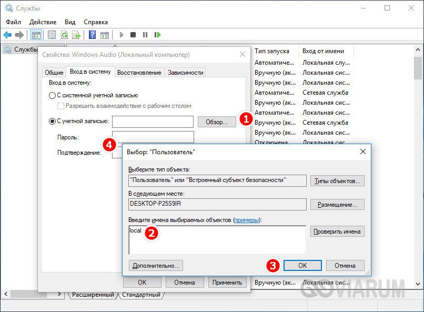Select the Локальная слу... cell
Screen dimensions: 424x312
tap(326, 63)
